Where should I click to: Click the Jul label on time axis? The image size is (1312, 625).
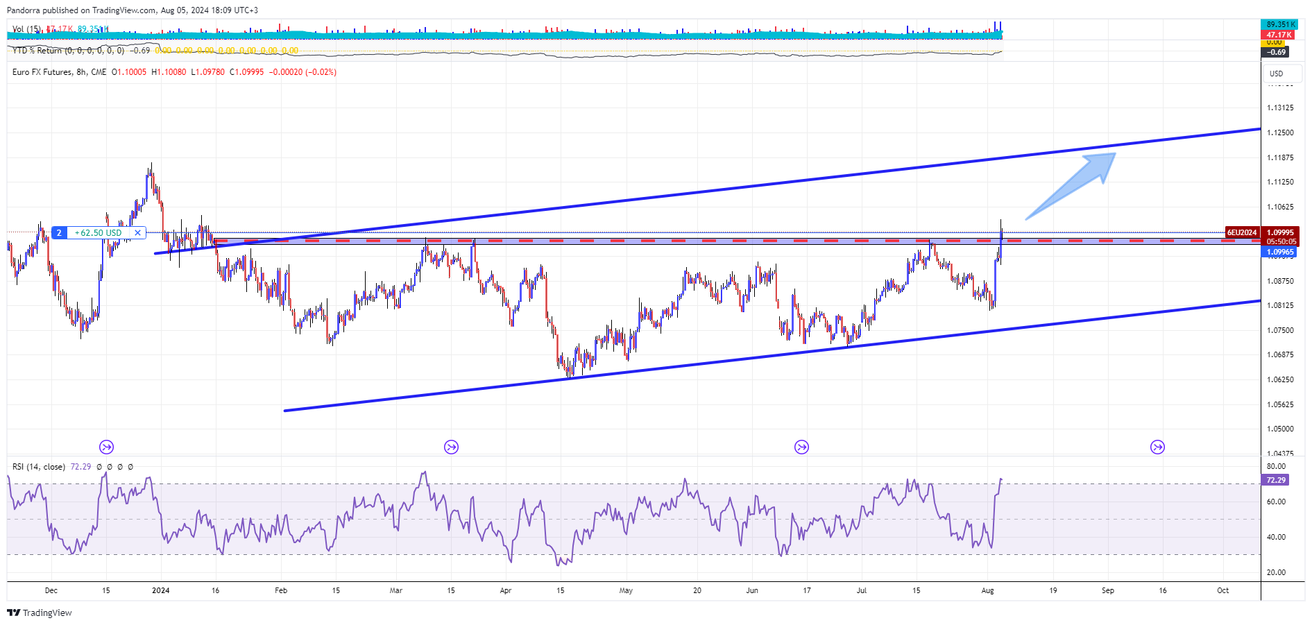[x=862, y=591]
